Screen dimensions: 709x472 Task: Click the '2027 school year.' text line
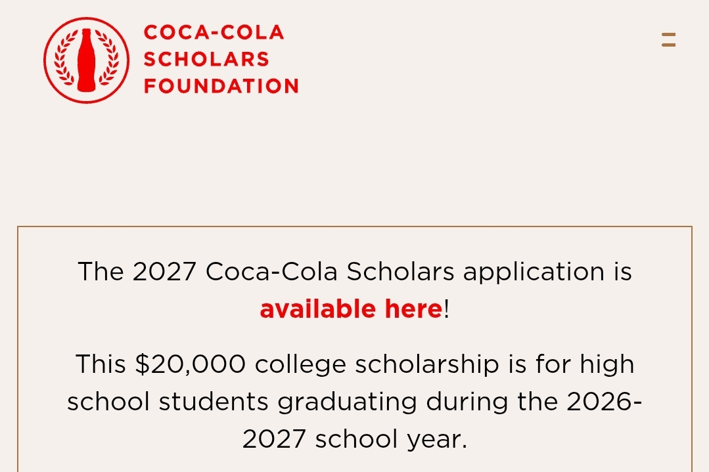coord(355,439)
